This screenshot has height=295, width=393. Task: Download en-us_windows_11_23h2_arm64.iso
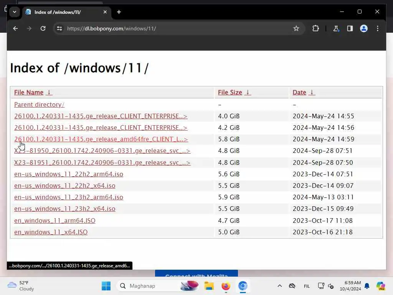[69, 197]
